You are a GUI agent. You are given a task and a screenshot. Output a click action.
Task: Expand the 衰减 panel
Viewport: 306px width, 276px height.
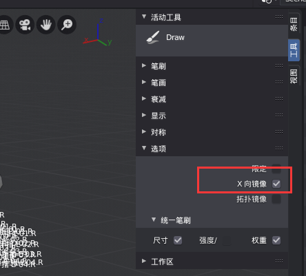(x=144, y=98)
